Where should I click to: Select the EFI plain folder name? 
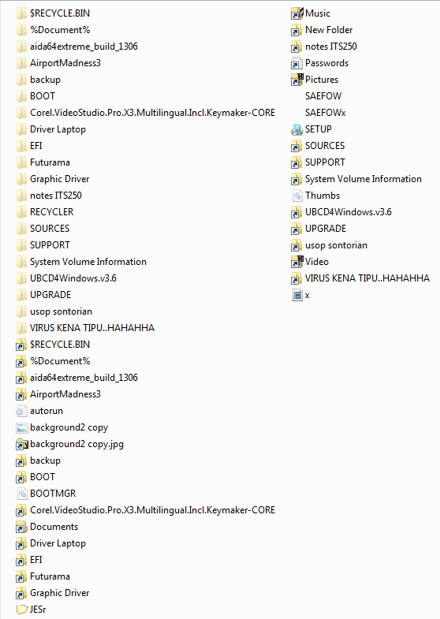36,146
